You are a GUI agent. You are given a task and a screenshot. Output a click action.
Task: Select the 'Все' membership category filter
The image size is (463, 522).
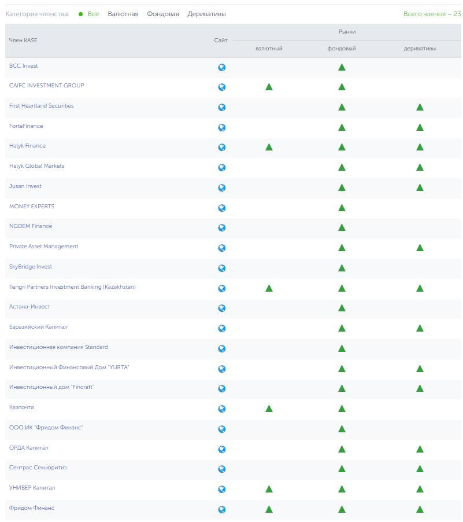click(x=93, y=14)
